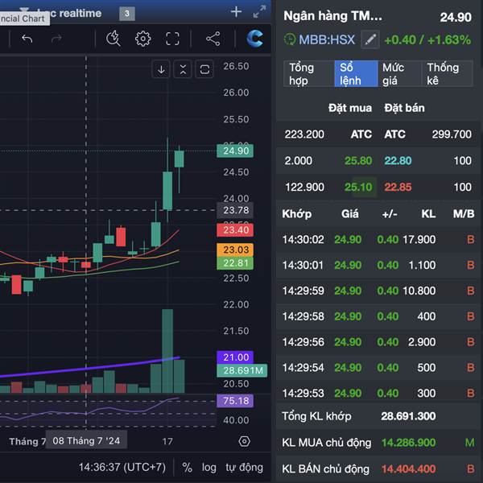Click the redo arrow in chart toolbar
The width and height of the screenshot is (483, 483).
pos(56,39)
